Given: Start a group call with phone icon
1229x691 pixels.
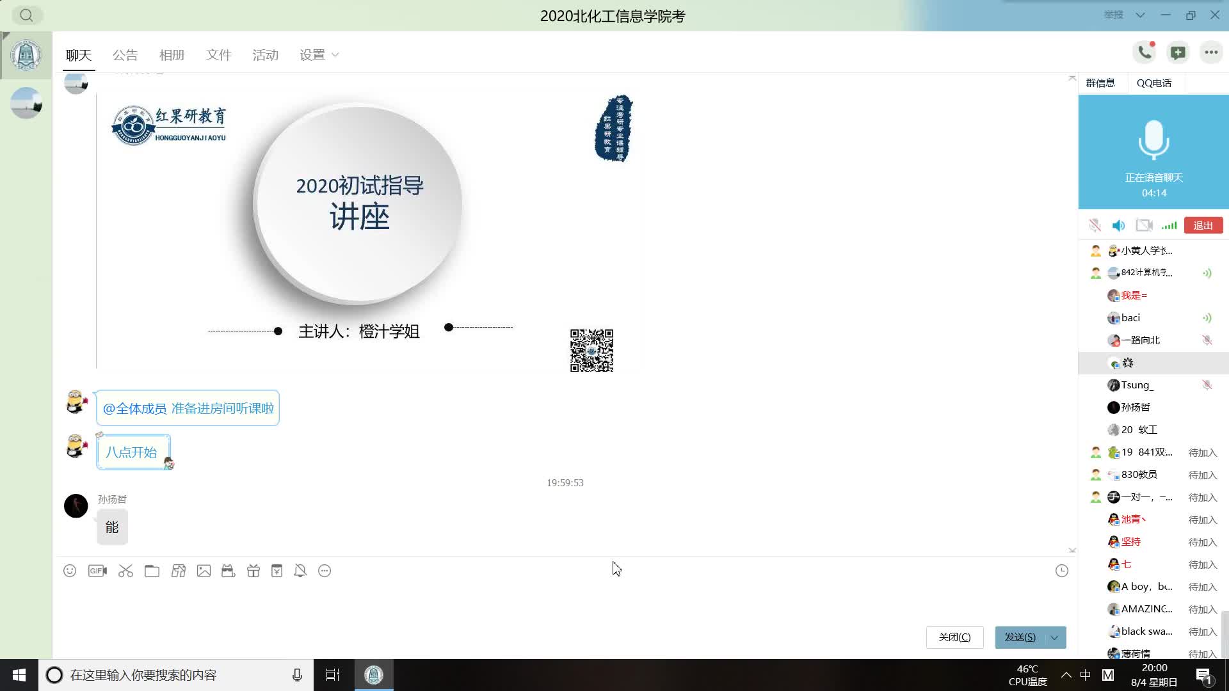Looking at the screenshot, I should (1145, 52).
